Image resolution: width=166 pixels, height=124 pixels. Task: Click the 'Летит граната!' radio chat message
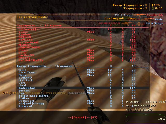pyautogui.click(x=55, y=93)
